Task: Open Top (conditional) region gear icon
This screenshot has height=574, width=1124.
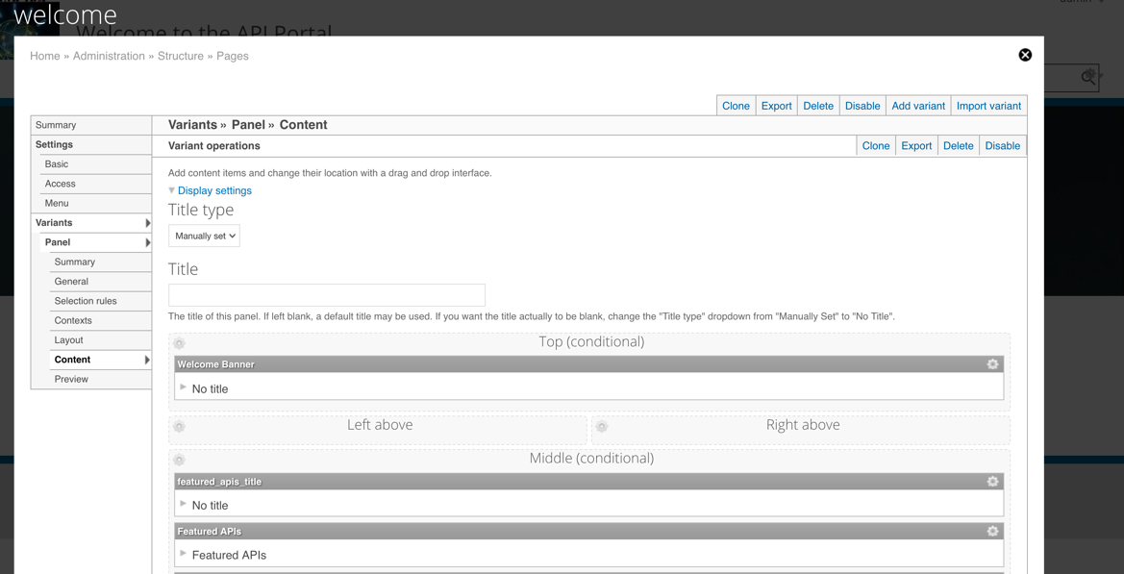Action: (x=179, y=343)
